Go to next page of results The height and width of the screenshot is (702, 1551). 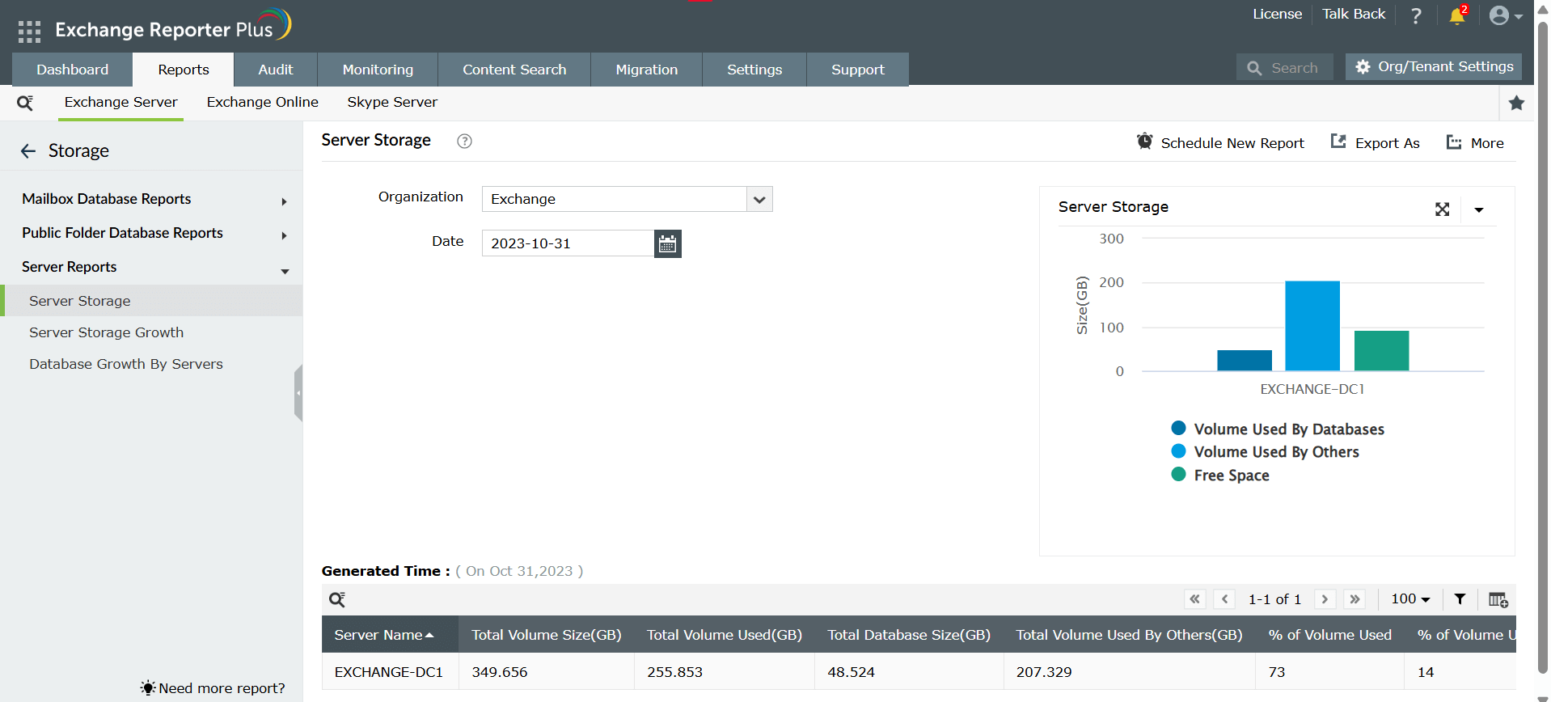tap(1325, 599)
